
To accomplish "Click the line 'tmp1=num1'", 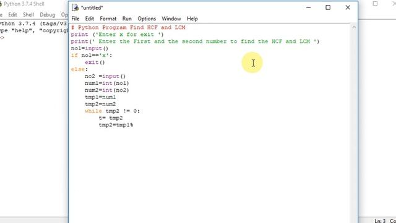I will point(100,97).
